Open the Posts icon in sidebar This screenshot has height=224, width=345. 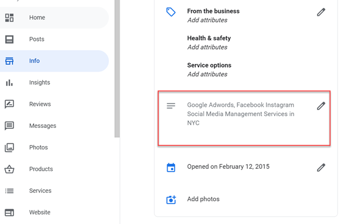(9, 39)
